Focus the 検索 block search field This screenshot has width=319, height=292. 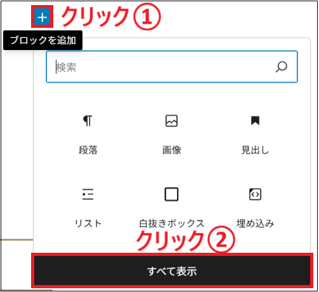172,67
